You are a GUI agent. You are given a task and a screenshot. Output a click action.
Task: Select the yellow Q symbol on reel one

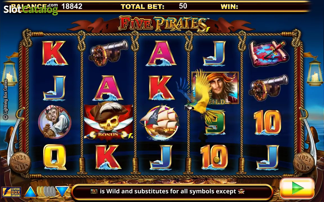click(55, 157)
